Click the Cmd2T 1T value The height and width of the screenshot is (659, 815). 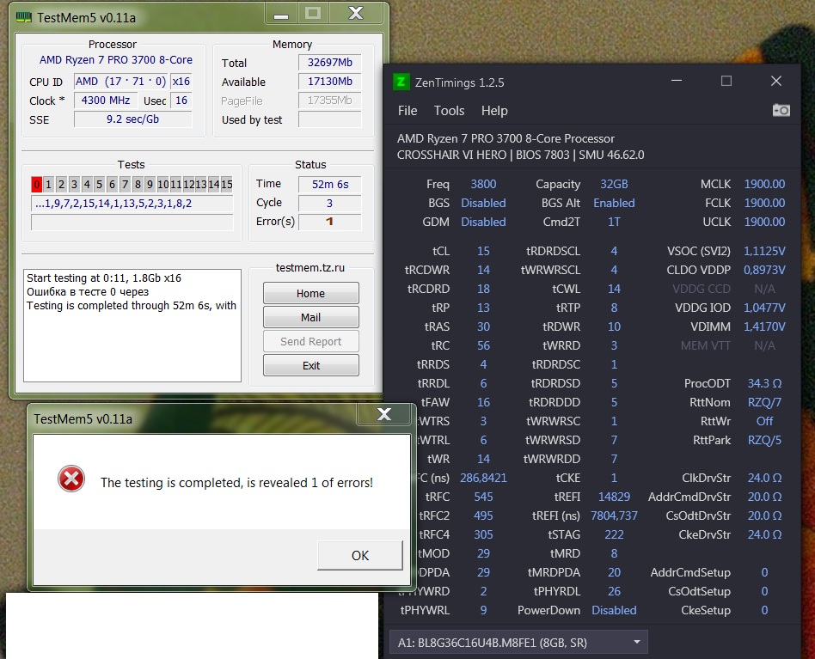click(x=614, y=222)
